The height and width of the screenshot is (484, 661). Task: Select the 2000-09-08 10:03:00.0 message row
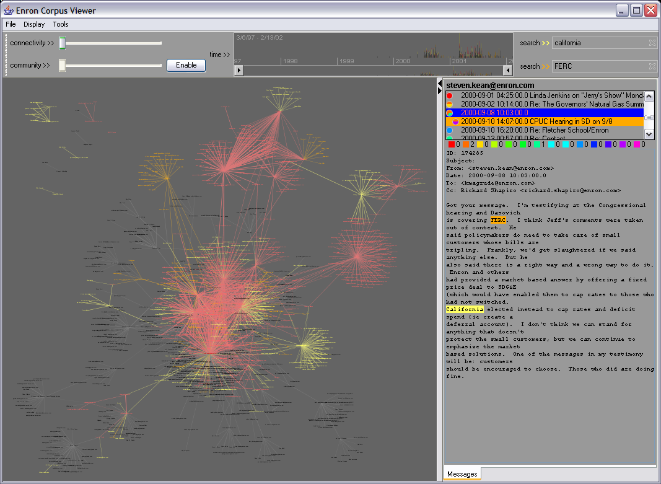tap(545, 113)
